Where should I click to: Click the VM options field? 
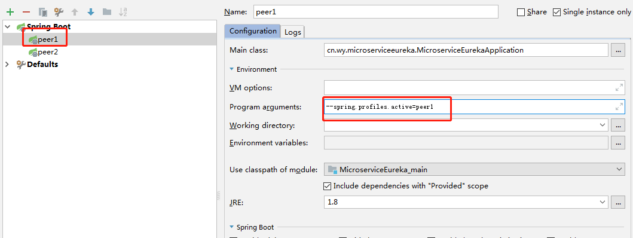[475, 87]
